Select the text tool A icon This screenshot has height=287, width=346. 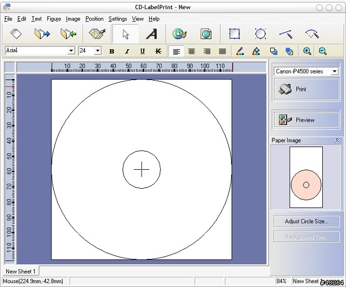tap(151, 34)
